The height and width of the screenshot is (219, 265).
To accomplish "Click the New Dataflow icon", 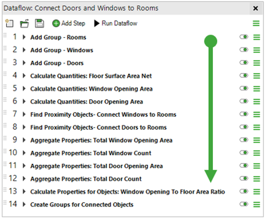I will point(9,23).
